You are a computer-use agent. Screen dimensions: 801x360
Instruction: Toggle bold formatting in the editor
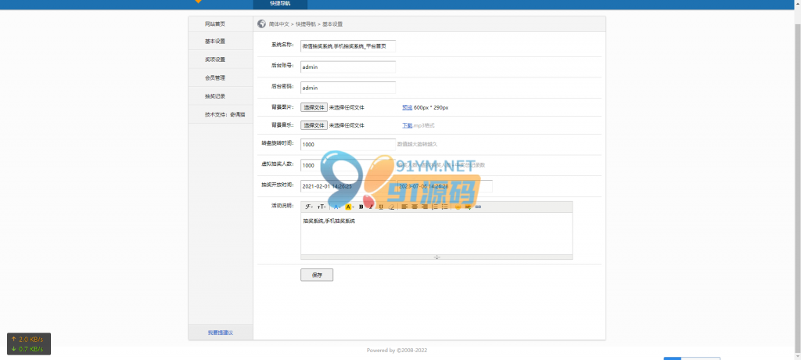point(361,207)
